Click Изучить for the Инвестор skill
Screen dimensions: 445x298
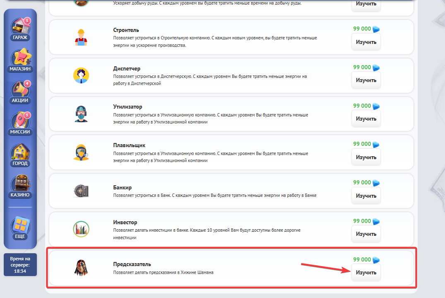point(366,234)
